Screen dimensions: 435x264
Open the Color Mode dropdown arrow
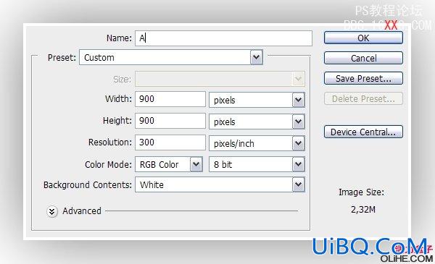click(196, 164)
